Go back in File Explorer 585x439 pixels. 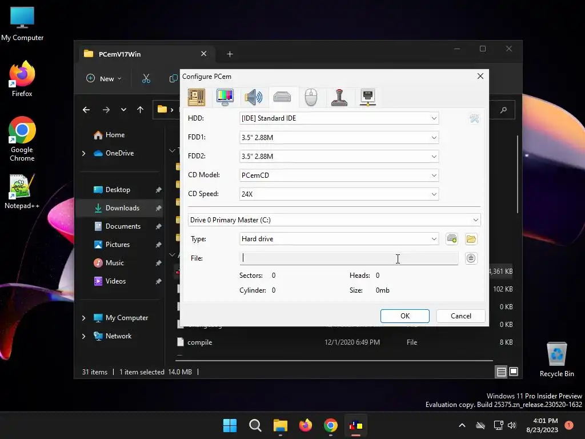[x=86, y=110]
